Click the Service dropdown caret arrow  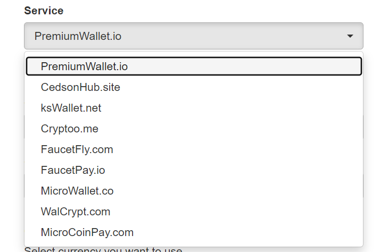pyautogui.click(x=350, y=36)
